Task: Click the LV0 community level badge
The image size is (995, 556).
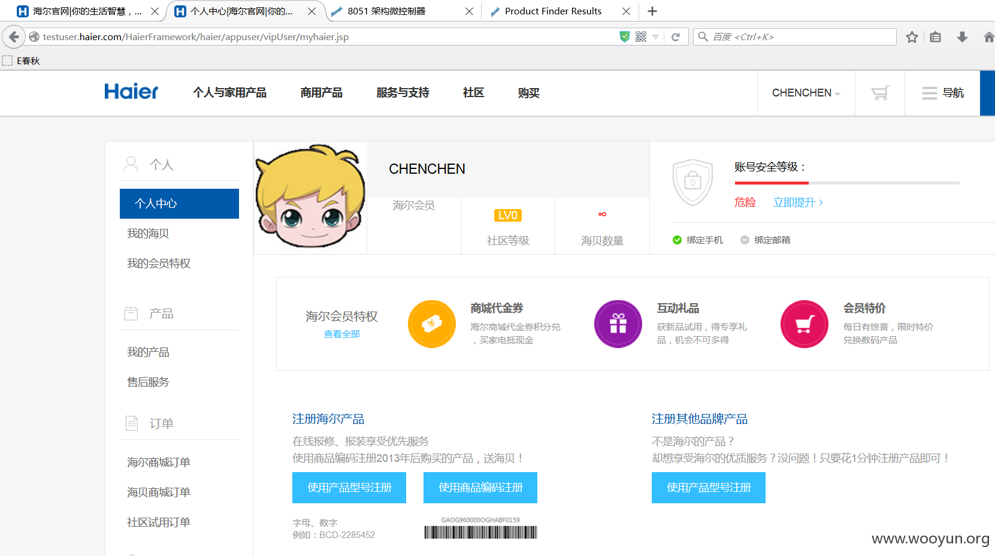Action: (x=508, y=215)
